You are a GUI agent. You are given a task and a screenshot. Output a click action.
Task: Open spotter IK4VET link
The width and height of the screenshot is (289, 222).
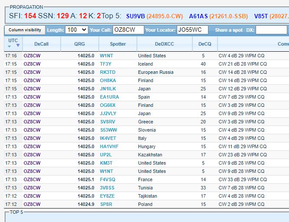coord(108,138)
